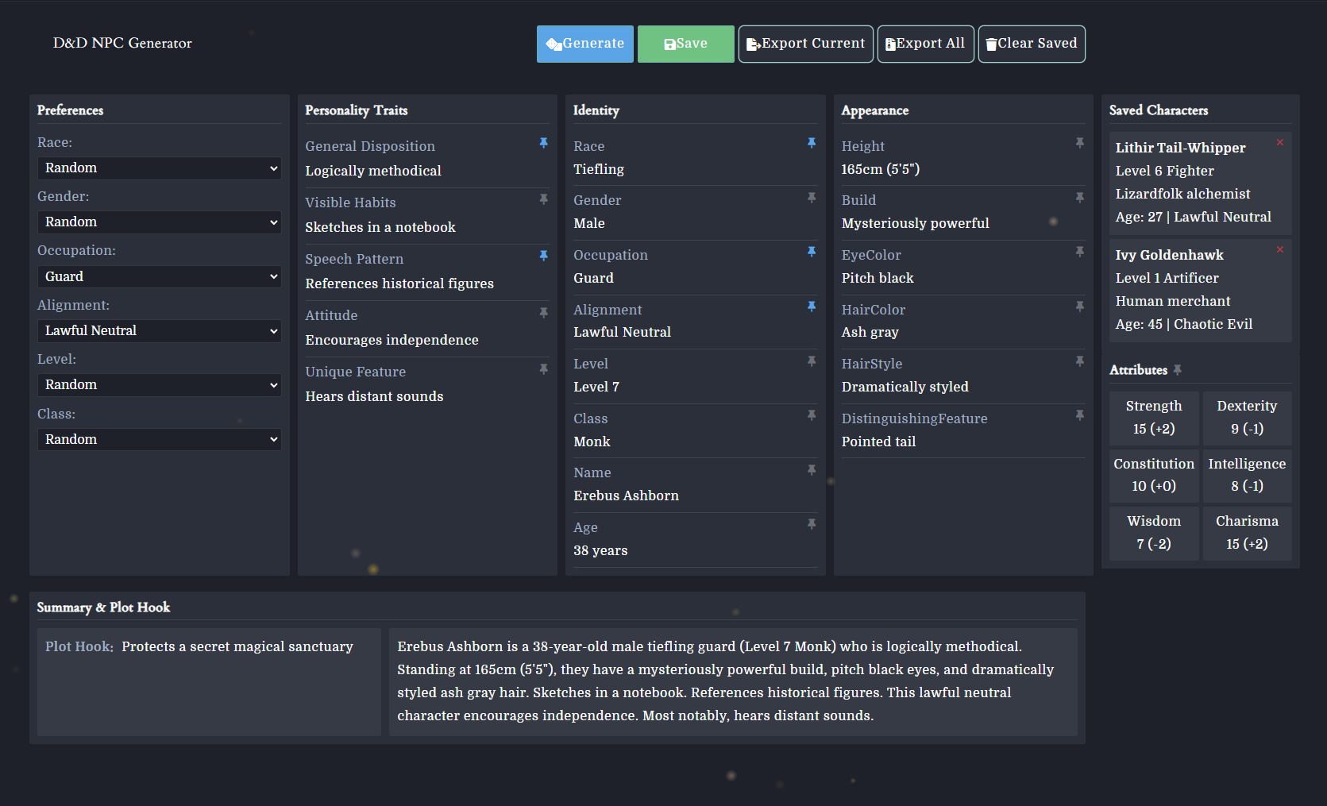Open the Class preference dropdown
The width and height of the screenshot is (1327, 806).
pyautogui.click(x=160, y=439)
